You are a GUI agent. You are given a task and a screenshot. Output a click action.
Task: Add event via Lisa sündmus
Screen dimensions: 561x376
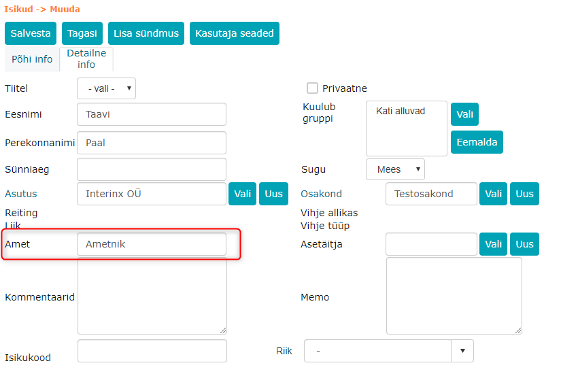coord(146,33)
